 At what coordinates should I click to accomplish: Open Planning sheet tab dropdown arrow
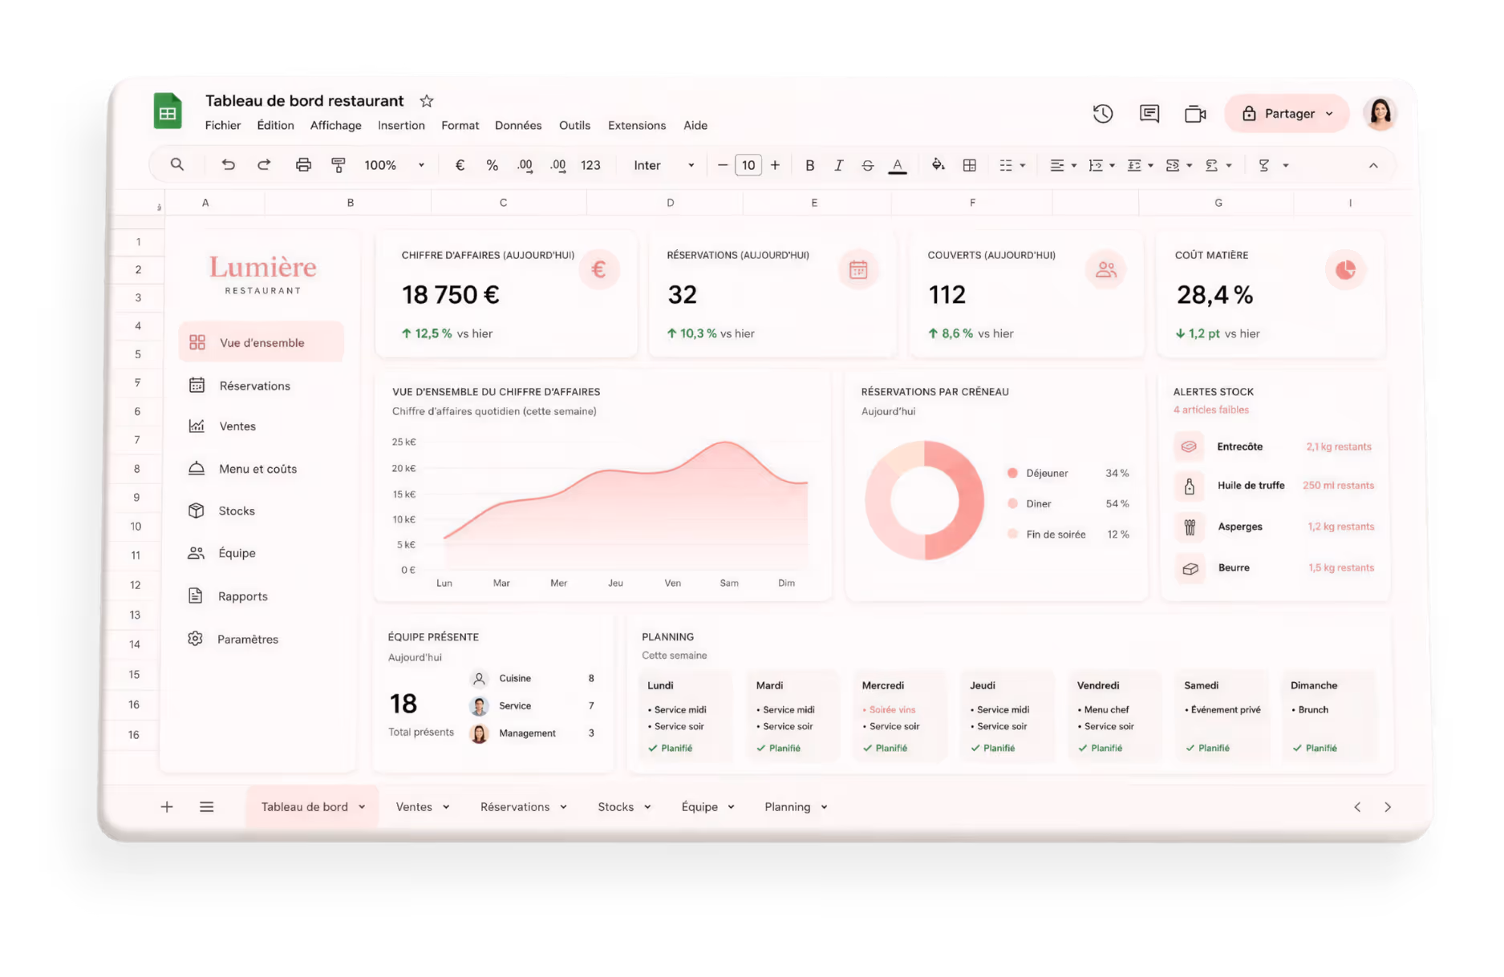824,807
